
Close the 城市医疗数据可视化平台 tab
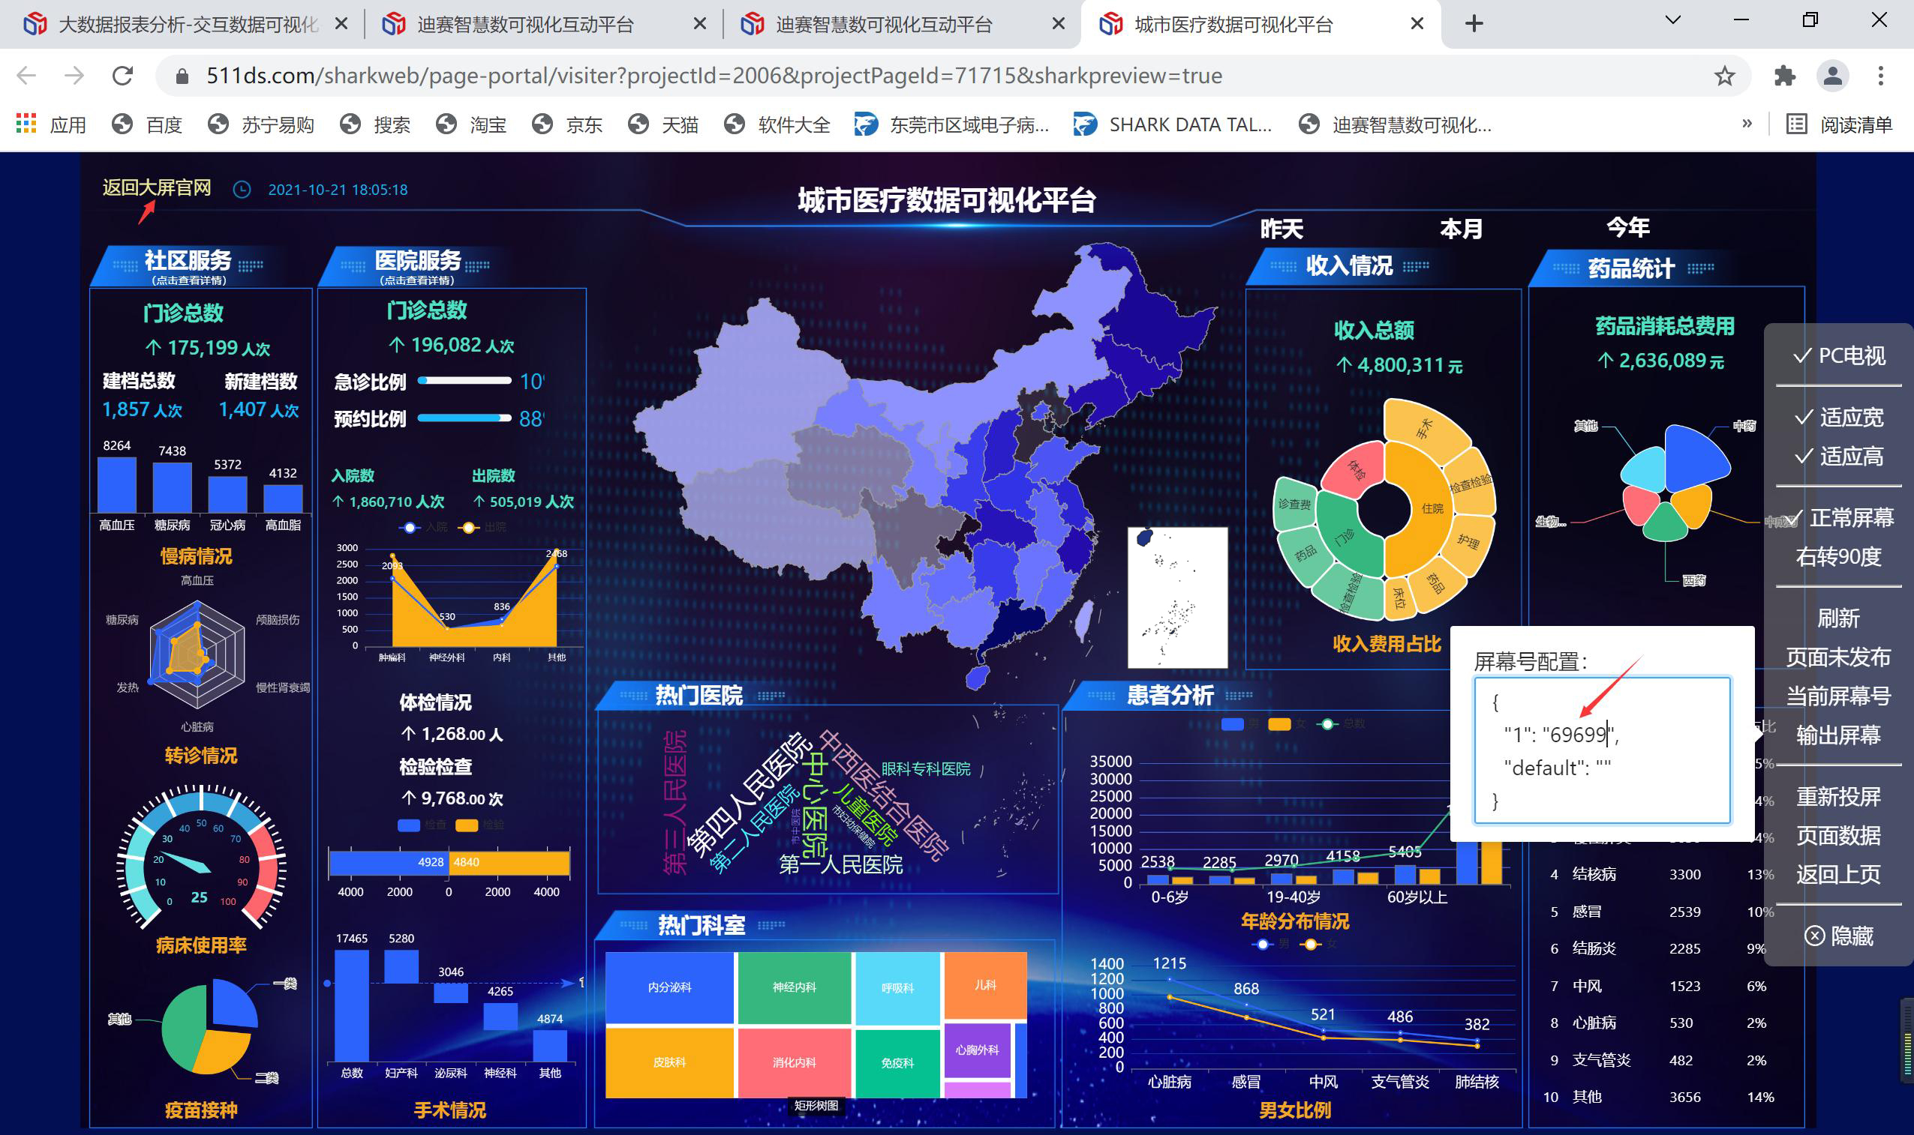1417,25
